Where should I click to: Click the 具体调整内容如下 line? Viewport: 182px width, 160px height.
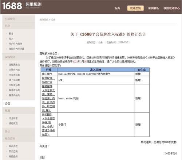coord(50,66)
